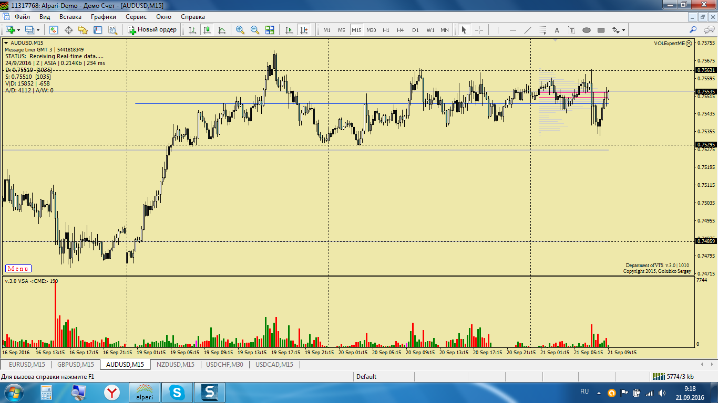718x403 pixels.
Task: Open the Справка menu
Action: click(x=193, y=17)
